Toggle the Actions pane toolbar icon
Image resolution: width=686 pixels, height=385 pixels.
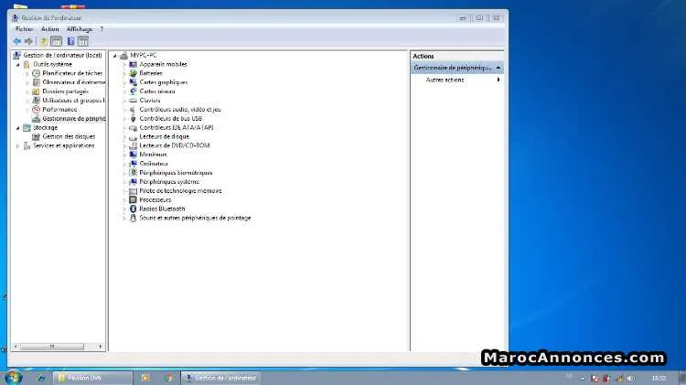click(82, 41)
